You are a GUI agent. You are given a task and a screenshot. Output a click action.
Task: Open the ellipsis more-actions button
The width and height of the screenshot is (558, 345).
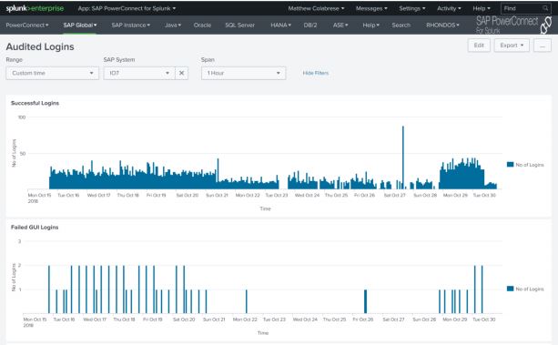[x=543, y=46]
